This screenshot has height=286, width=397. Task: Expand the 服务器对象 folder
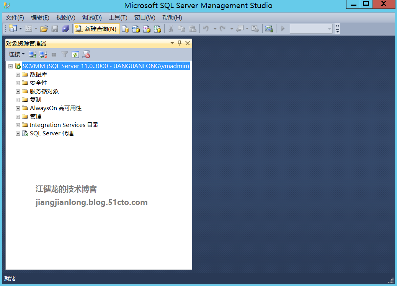[18, 91]
